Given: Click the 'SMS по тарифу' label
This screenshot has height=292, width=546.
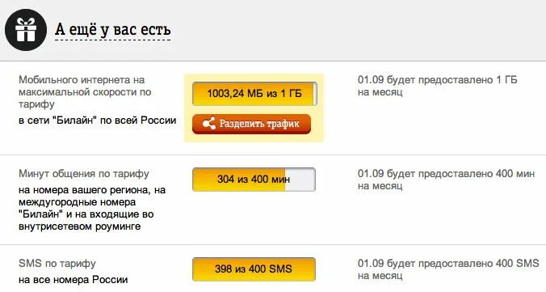Looking at the screenshot, I should [x=57, y=264].
